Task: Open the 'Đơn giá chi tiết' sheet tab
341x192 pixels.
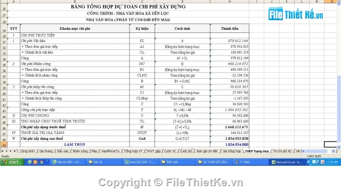Action: [207, 151]
